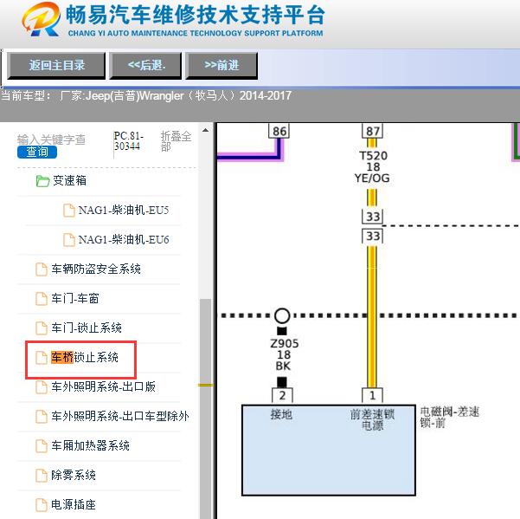Open NAG1-柴油机-EU5 document
The width and height of the screenshot is (520, 519).
tap(124, 211)
